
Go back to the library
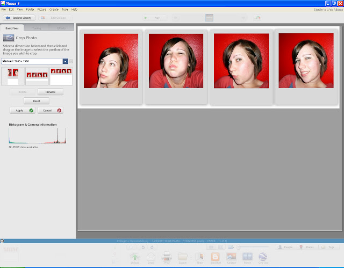(x=19, y=18)
